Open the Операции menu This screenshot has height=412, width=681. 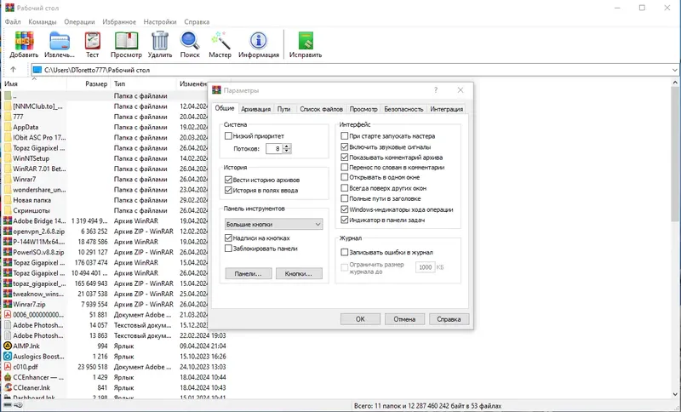79,22
